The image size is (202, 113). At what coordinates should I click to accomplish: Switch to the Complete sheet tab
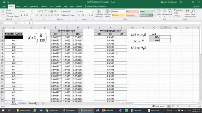pyautogui.click(x=22, y=103)
